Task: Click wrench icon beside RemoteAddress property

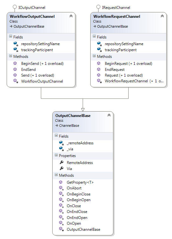Action: [61, 162]
